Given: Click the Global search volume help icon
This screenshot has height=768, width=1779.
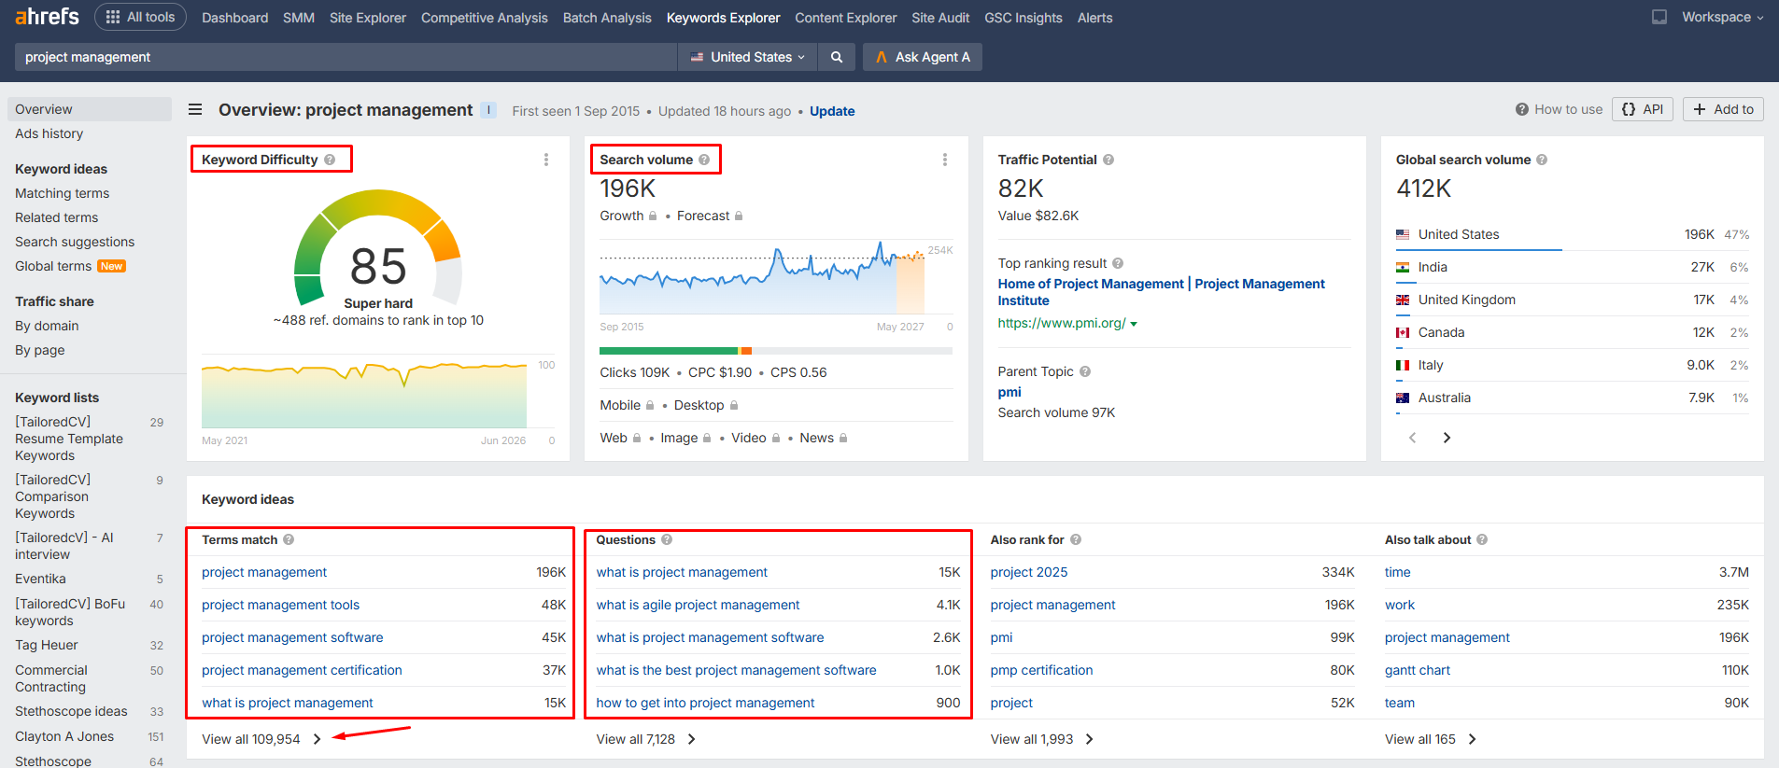Looking at the screenshot, I should pos(1542,160).
